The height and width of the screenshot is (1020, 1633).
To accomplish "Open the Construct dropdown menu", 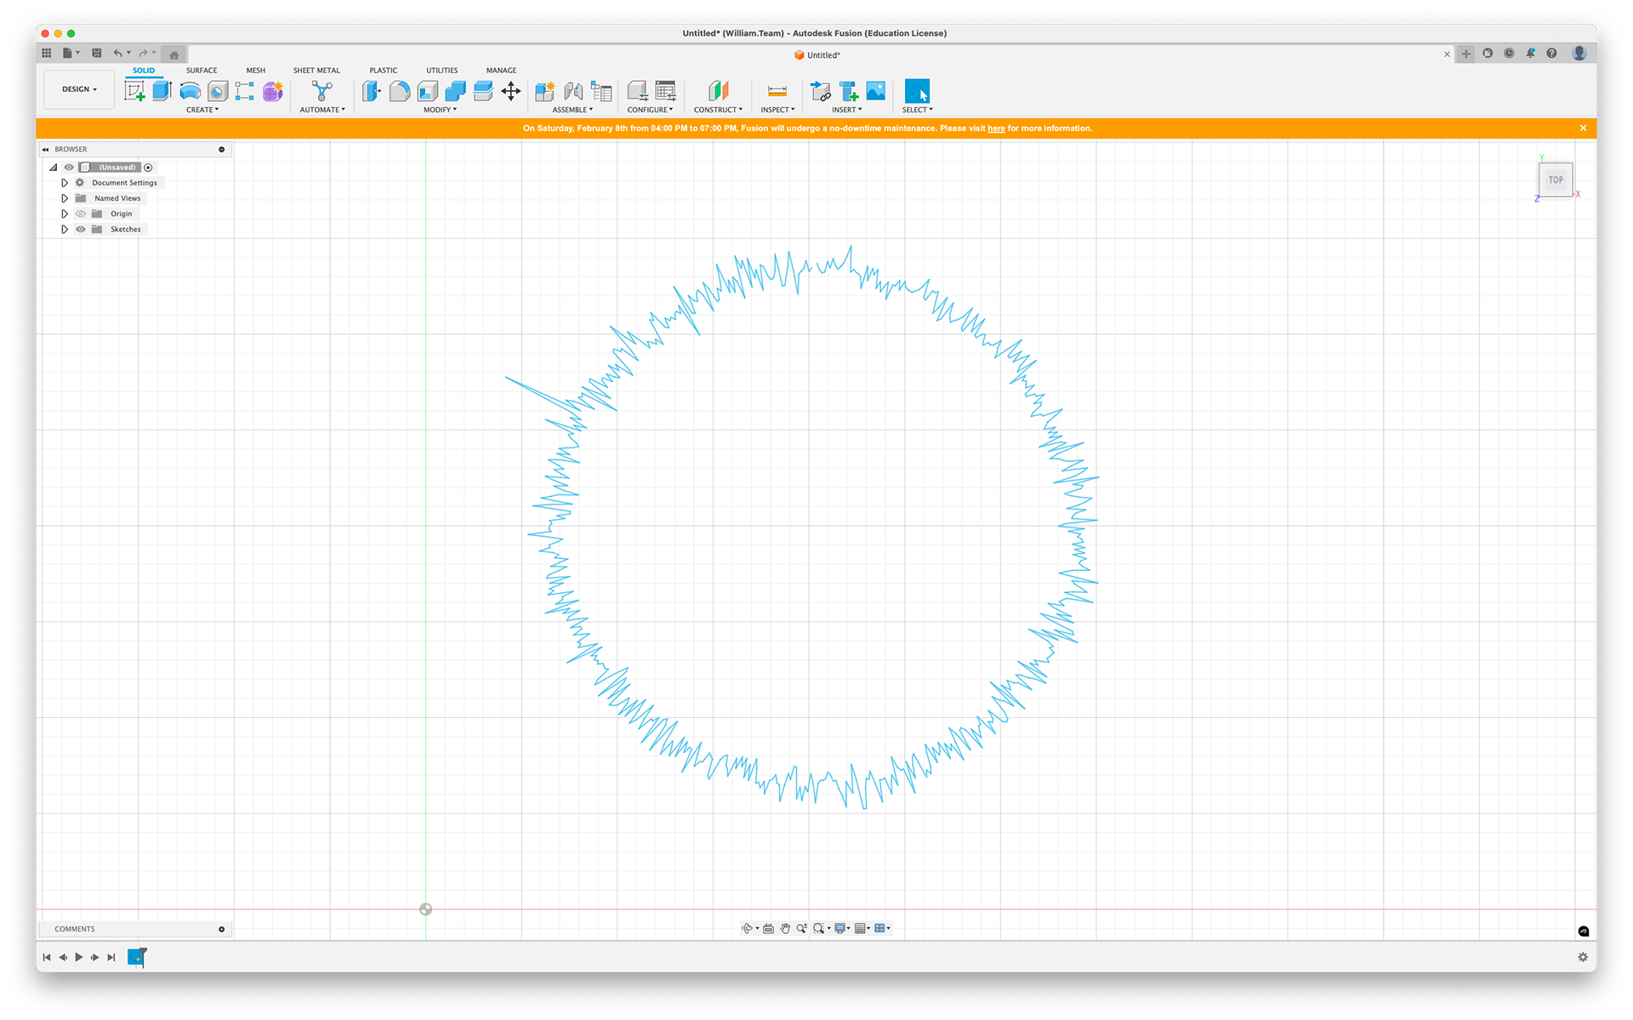I will click(x=718, y=110).
